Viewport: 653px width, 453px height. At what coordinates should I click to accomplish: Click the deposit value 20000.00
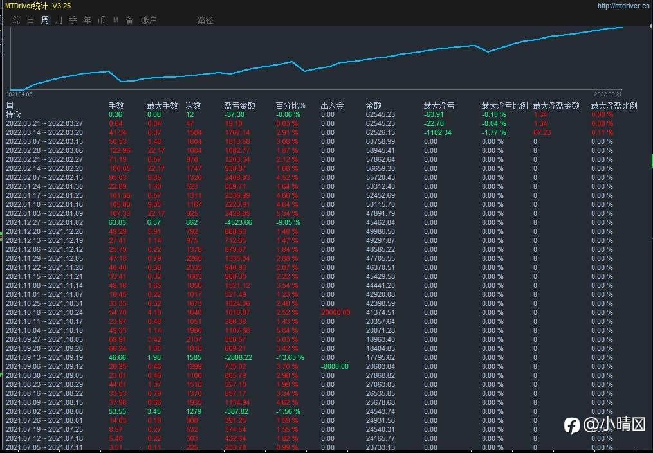(x=335, y=312)
